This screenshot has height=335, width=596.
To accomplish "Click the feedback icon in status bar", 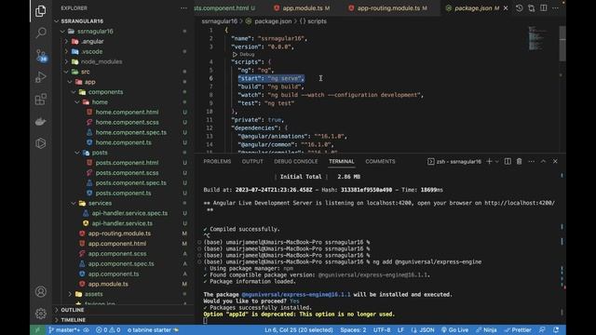I will click(542, 329).
